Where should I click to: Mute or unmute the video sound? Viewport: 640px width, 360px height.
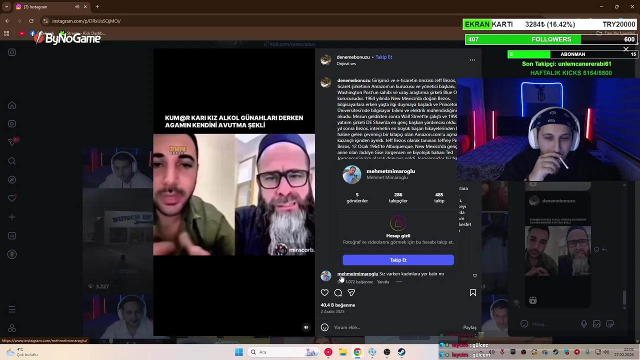point(306,327)
